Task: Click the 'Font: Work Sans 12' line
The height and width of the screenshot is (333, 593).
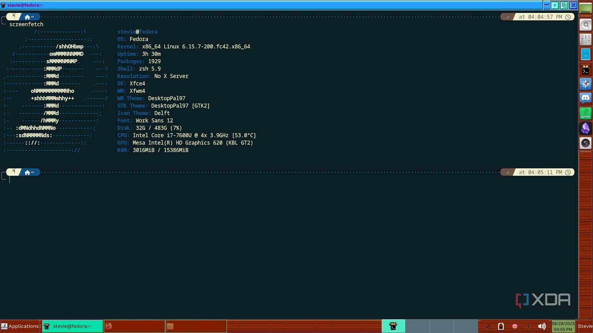Action: coord(145,121)
